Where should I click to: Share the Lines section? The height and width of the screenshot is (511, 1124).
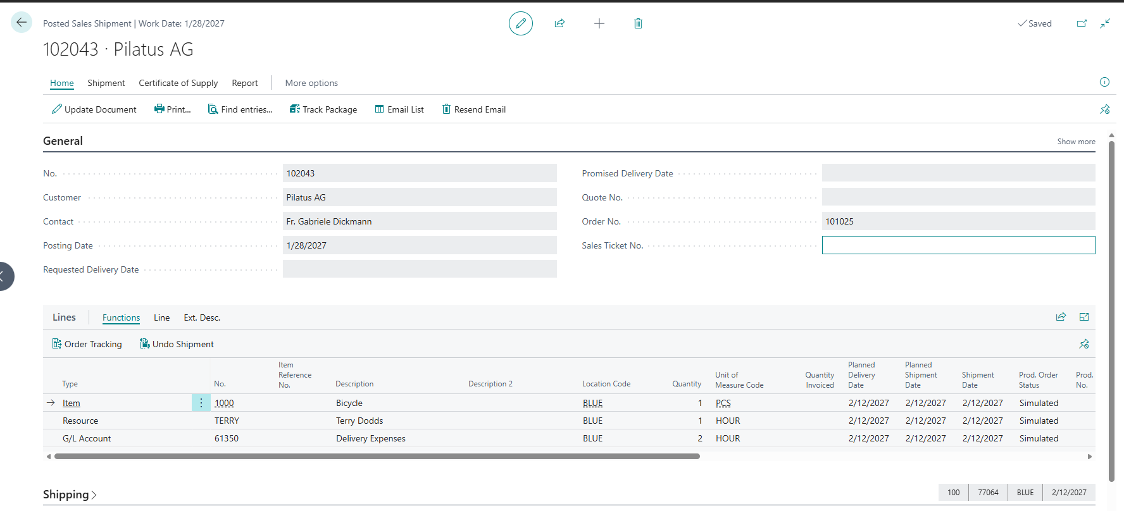(x=1061, y=317)
